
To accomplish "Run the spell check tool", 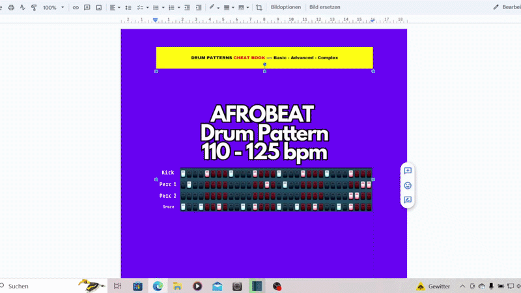I will tap(23, 7).
